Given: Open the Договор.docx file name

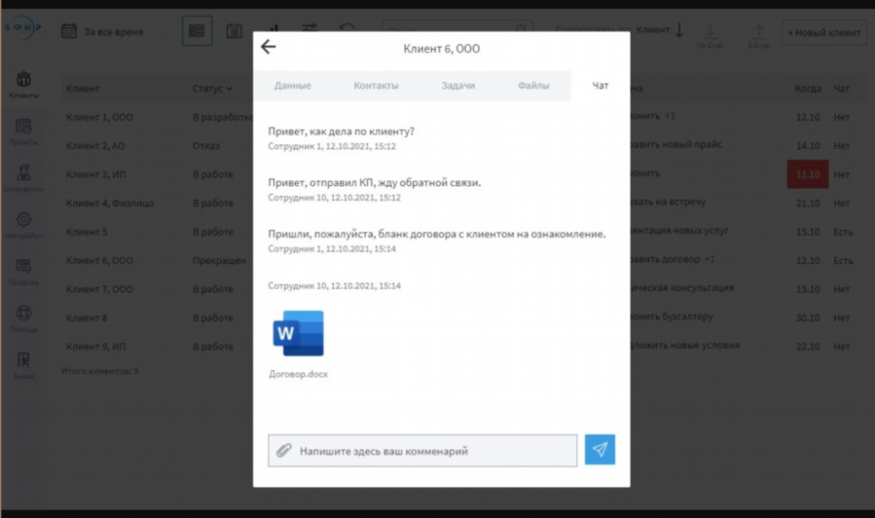Looking at the screenshot, I should pos(298,374).
